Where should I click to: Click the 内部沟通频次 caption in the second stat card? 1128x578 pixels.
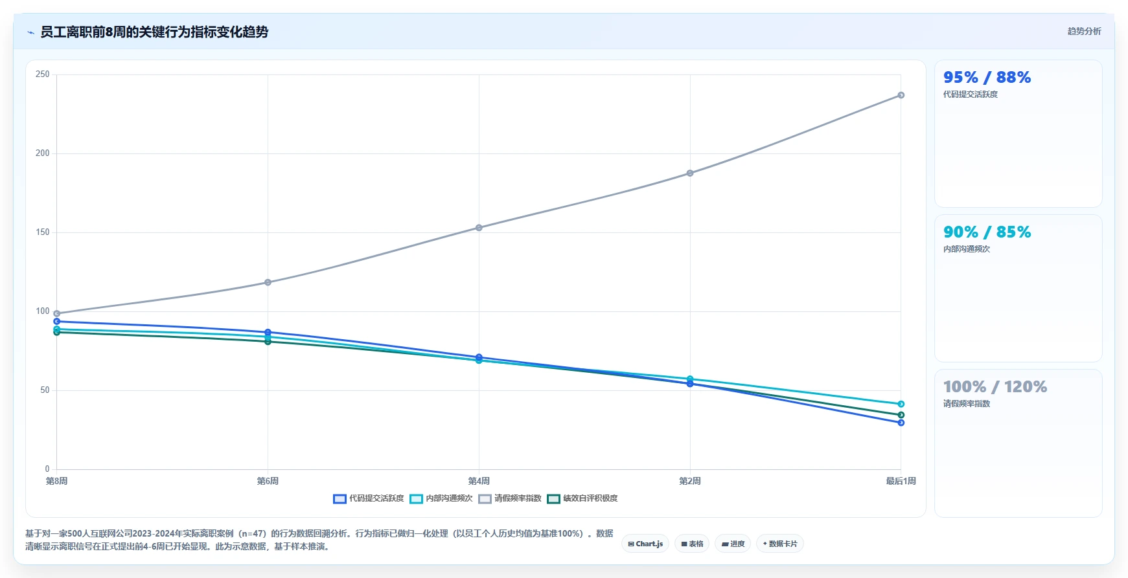tap(967, 249)
